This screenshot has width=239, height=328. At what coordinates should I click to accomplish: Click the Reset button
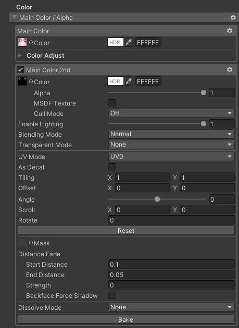tap(126, 230)
